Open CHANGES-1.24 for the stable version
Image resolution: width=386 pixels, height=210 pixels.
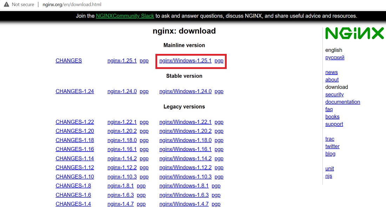point(74,91)
